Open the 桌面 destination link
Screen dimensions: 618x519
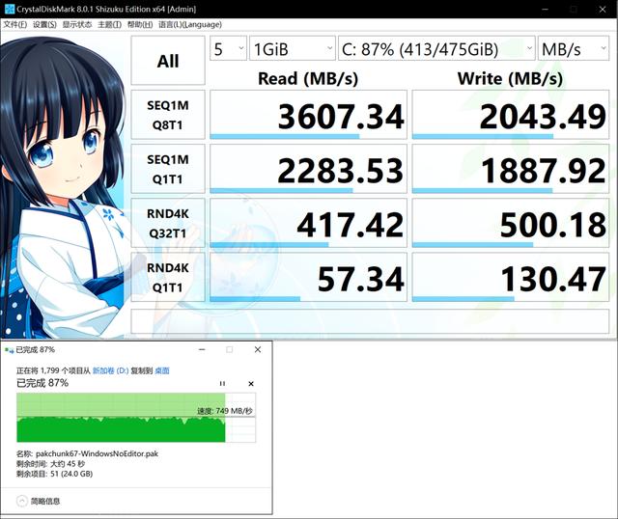coord(162,370)
